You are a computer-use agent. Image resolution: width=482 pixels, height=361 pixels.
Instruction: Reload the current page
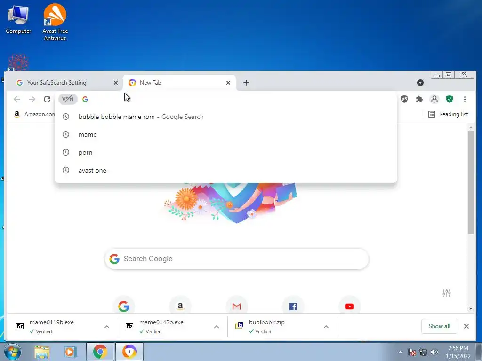click(x=47, y=99)
